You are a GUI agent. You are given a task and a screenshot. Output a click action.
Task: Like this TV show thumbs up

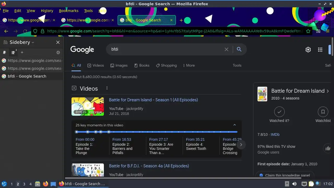click(328, 149)
